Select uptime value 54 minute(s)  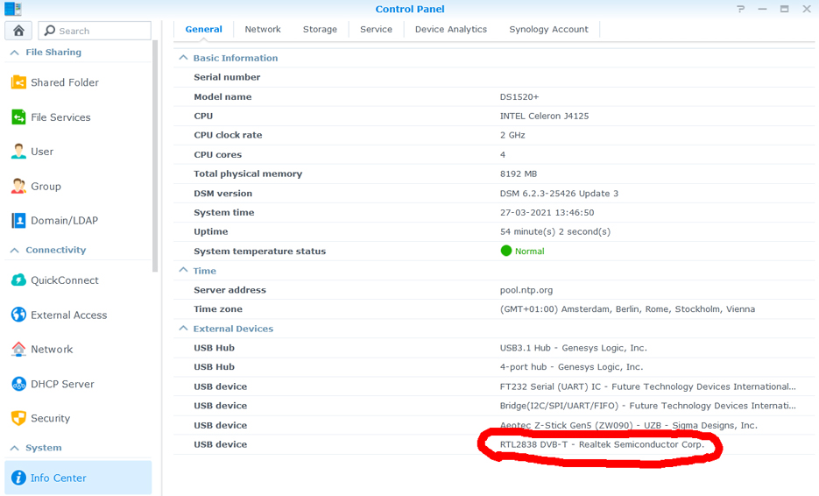point(554,231)
